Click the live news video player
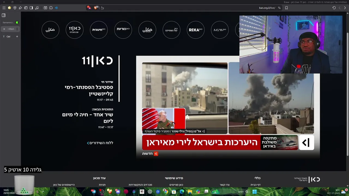The width and height of the screenshot is (349, 196). click(228, 107)
